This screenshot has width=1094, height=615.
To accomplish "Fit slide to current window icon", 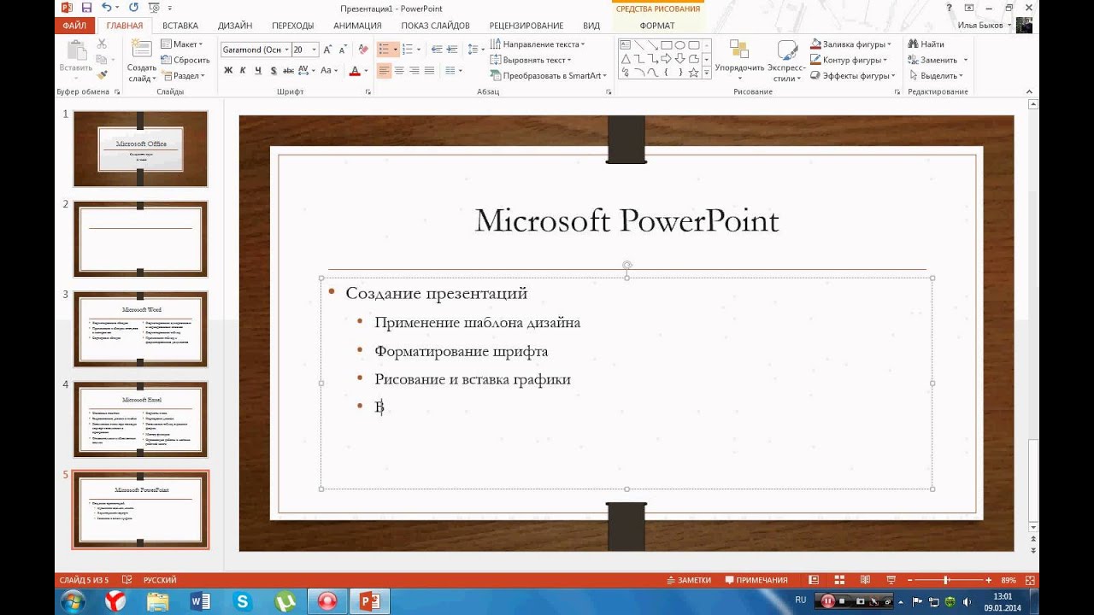I will coord(1030,580).
